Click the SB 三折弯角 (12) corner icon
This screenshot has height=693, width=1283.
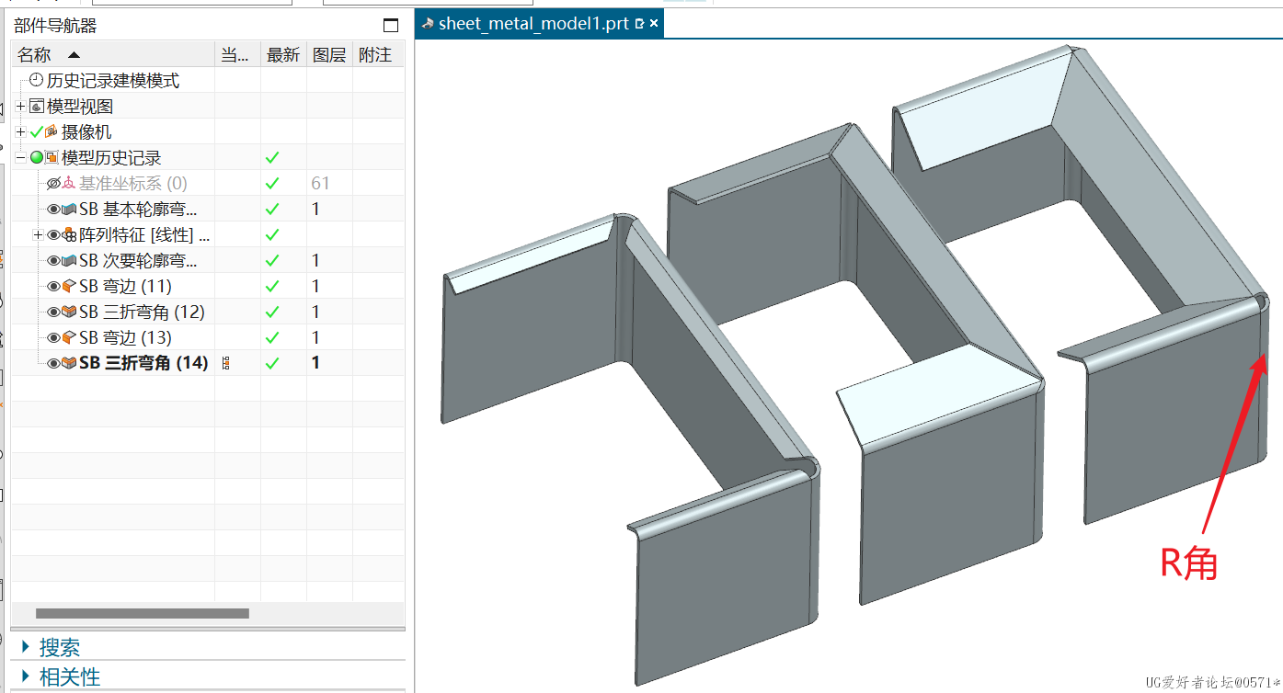pyautogui.click(x=68, y=312)
